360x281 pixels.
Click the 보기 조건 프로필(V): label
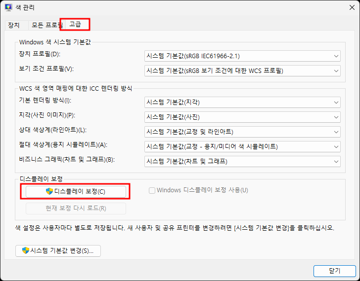pos(46,69)
